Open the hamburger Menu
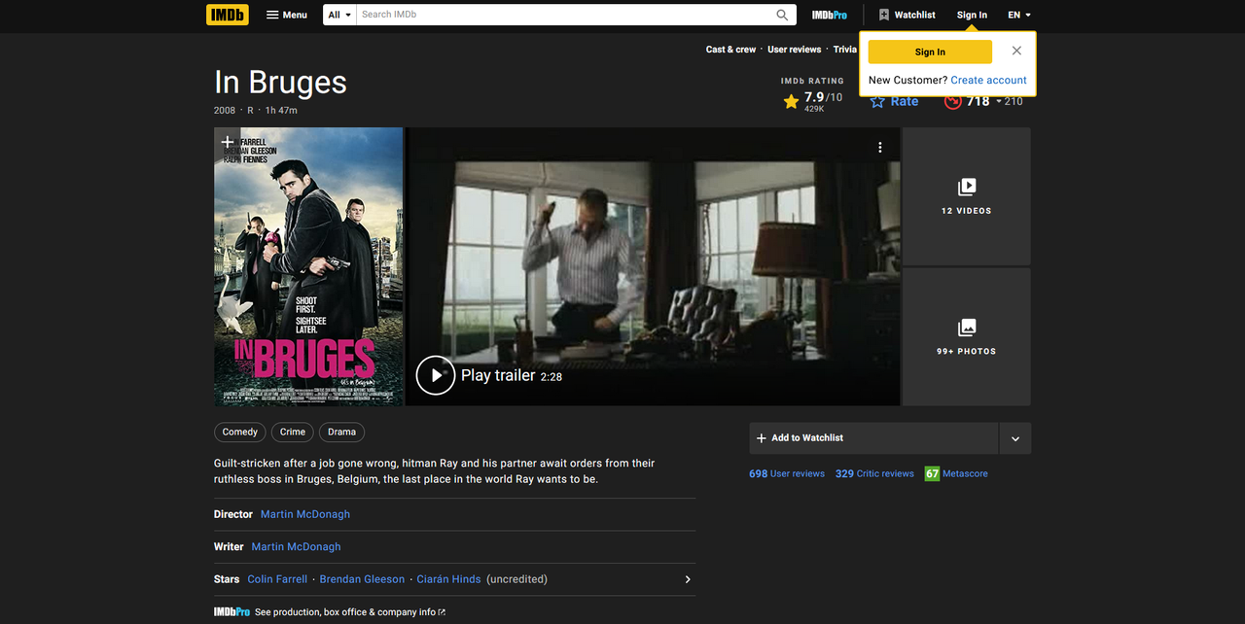 287,15
